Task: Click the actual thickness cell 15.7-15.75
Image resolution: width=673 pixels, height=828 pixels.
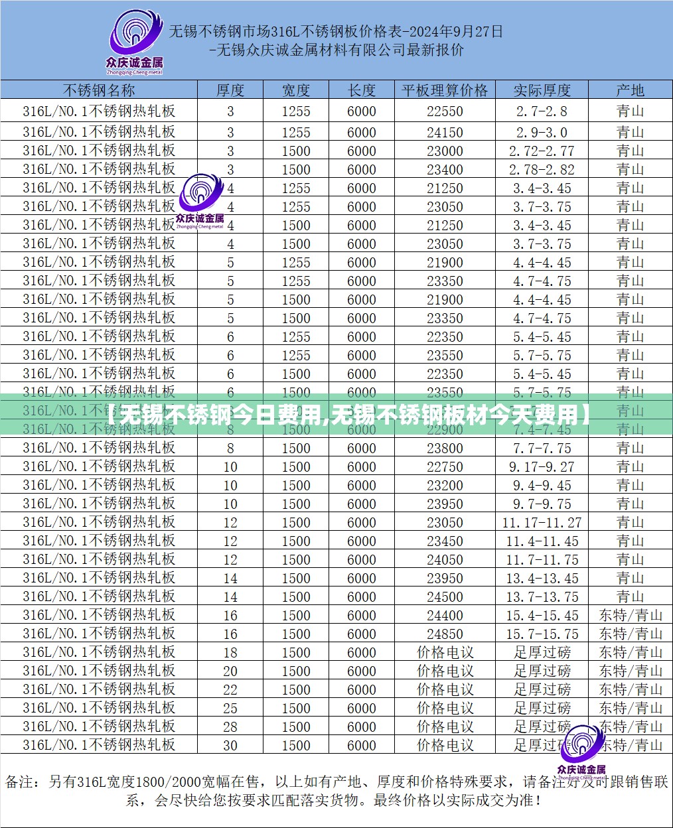Action: [542, 634]
